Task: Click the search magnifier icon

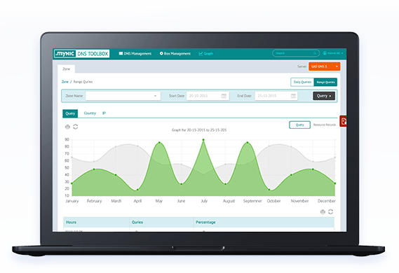Action: 315,53
